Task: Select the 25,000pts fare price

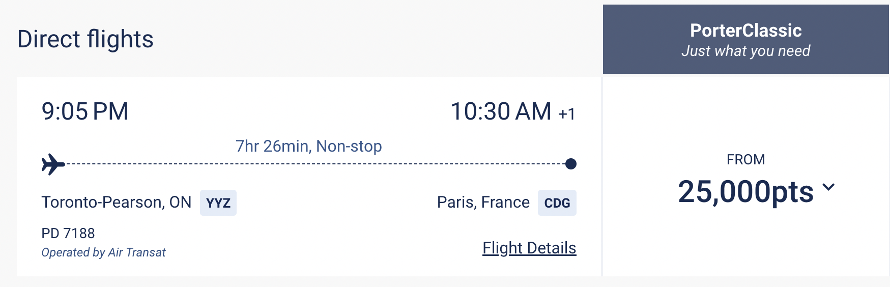Action: tap(745, 192)
